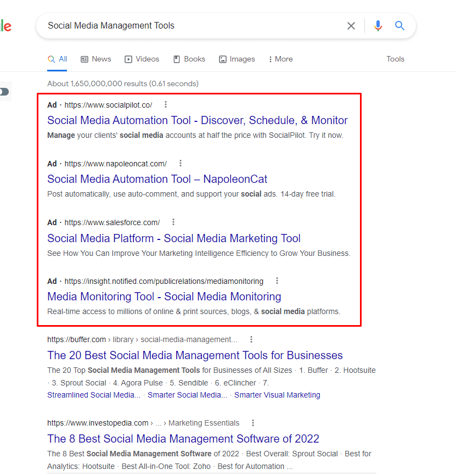Open ad options for the Salesforce result

point(173,222)
